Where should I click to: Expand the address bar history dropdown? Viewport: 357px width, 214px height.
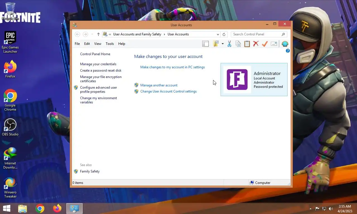click(218, 34)
